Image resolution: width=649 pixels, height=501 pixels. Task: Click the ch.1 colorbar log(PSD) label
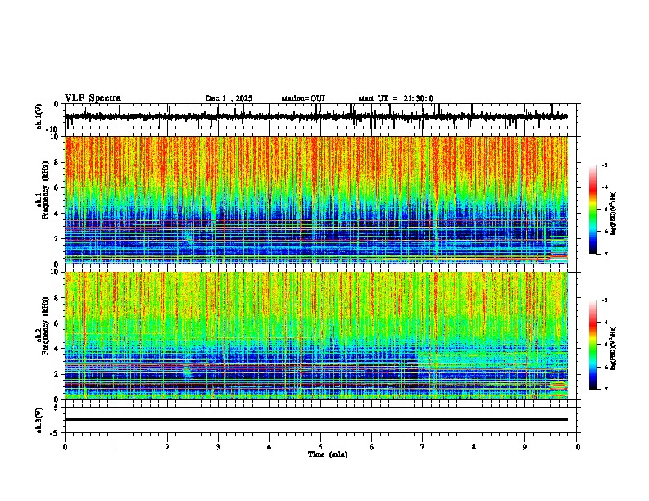pos(613,214)
